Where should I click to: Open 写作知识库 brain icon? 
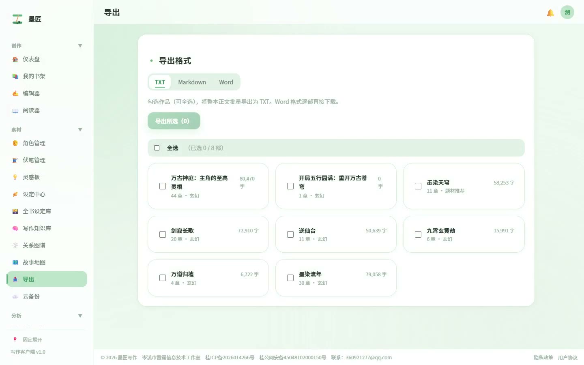coord(15,228)
